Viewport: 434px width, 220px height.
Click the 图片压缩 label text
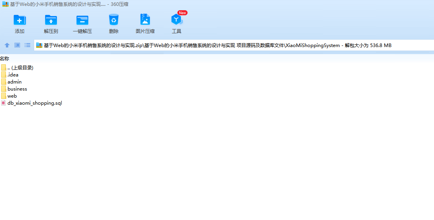pos(145,31)
